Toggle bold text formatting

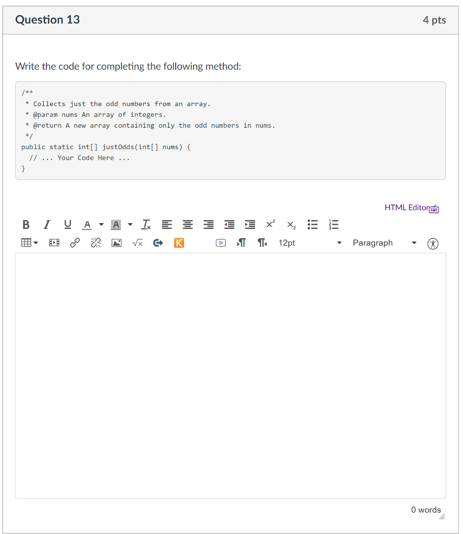pos(26,224)
